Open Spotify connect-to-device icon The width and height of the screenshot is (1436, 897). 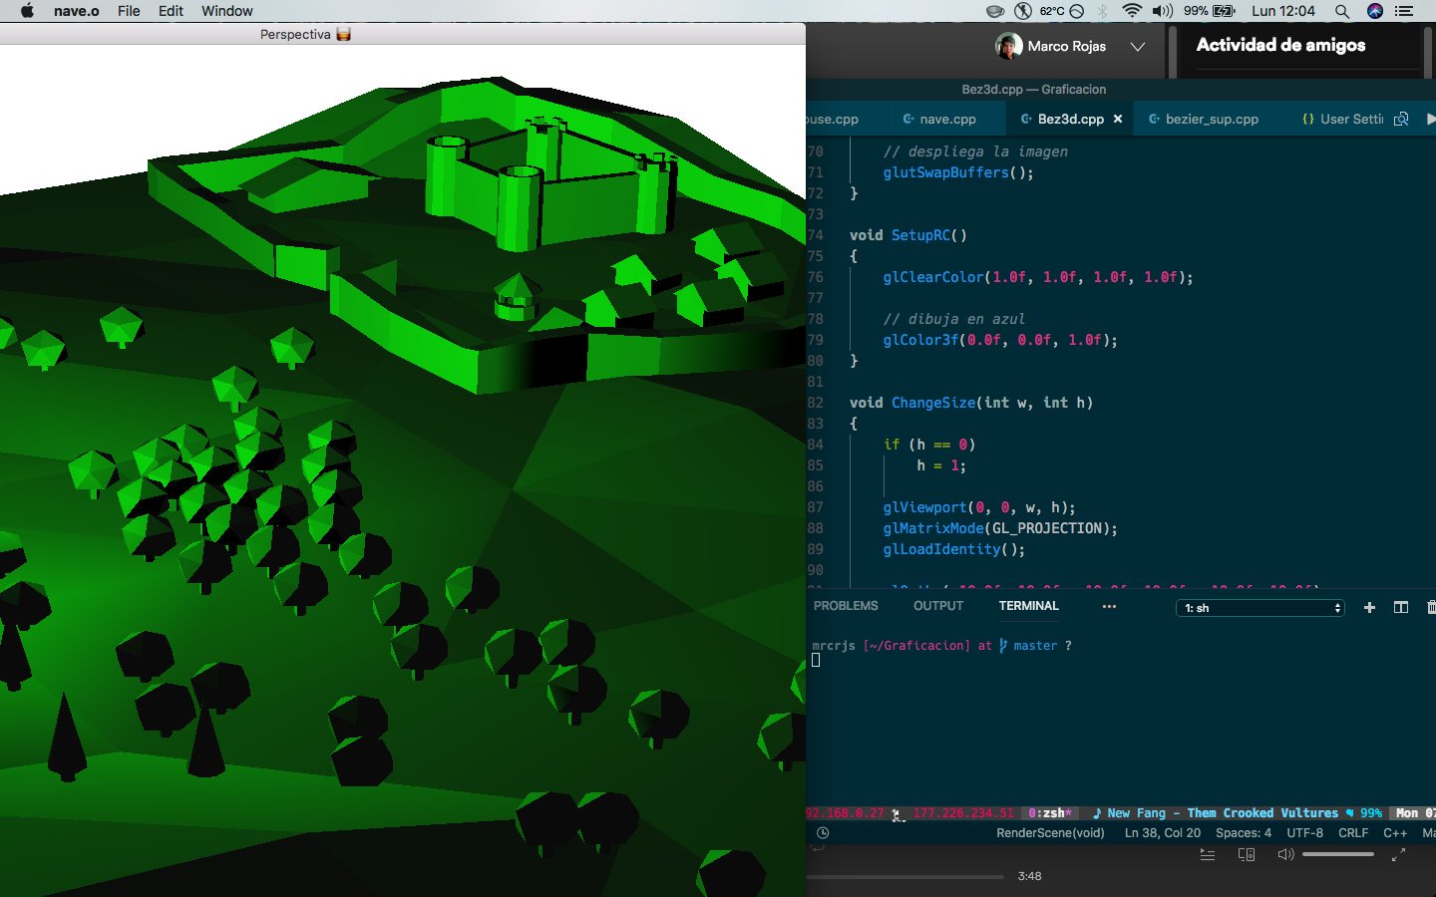pyautogui.click(x=1247, y=854)
